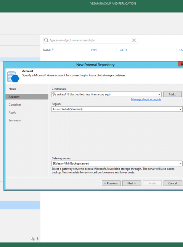Go back with the < Previous button

[111, 183]
